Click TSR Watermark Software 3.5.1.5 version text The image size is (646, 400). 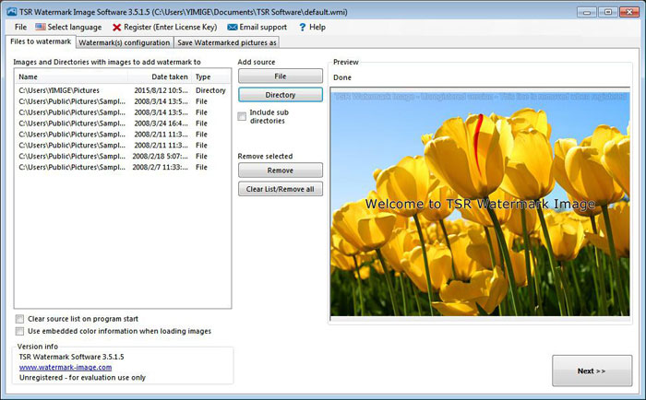(x=72, y=357)
